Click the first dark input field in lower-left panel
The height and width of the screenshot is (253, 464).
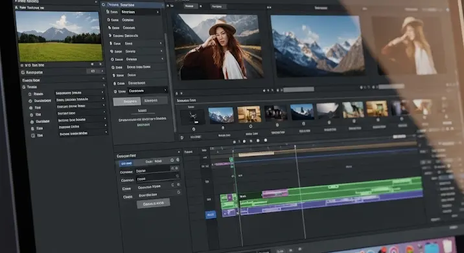[x=157, y=170]
